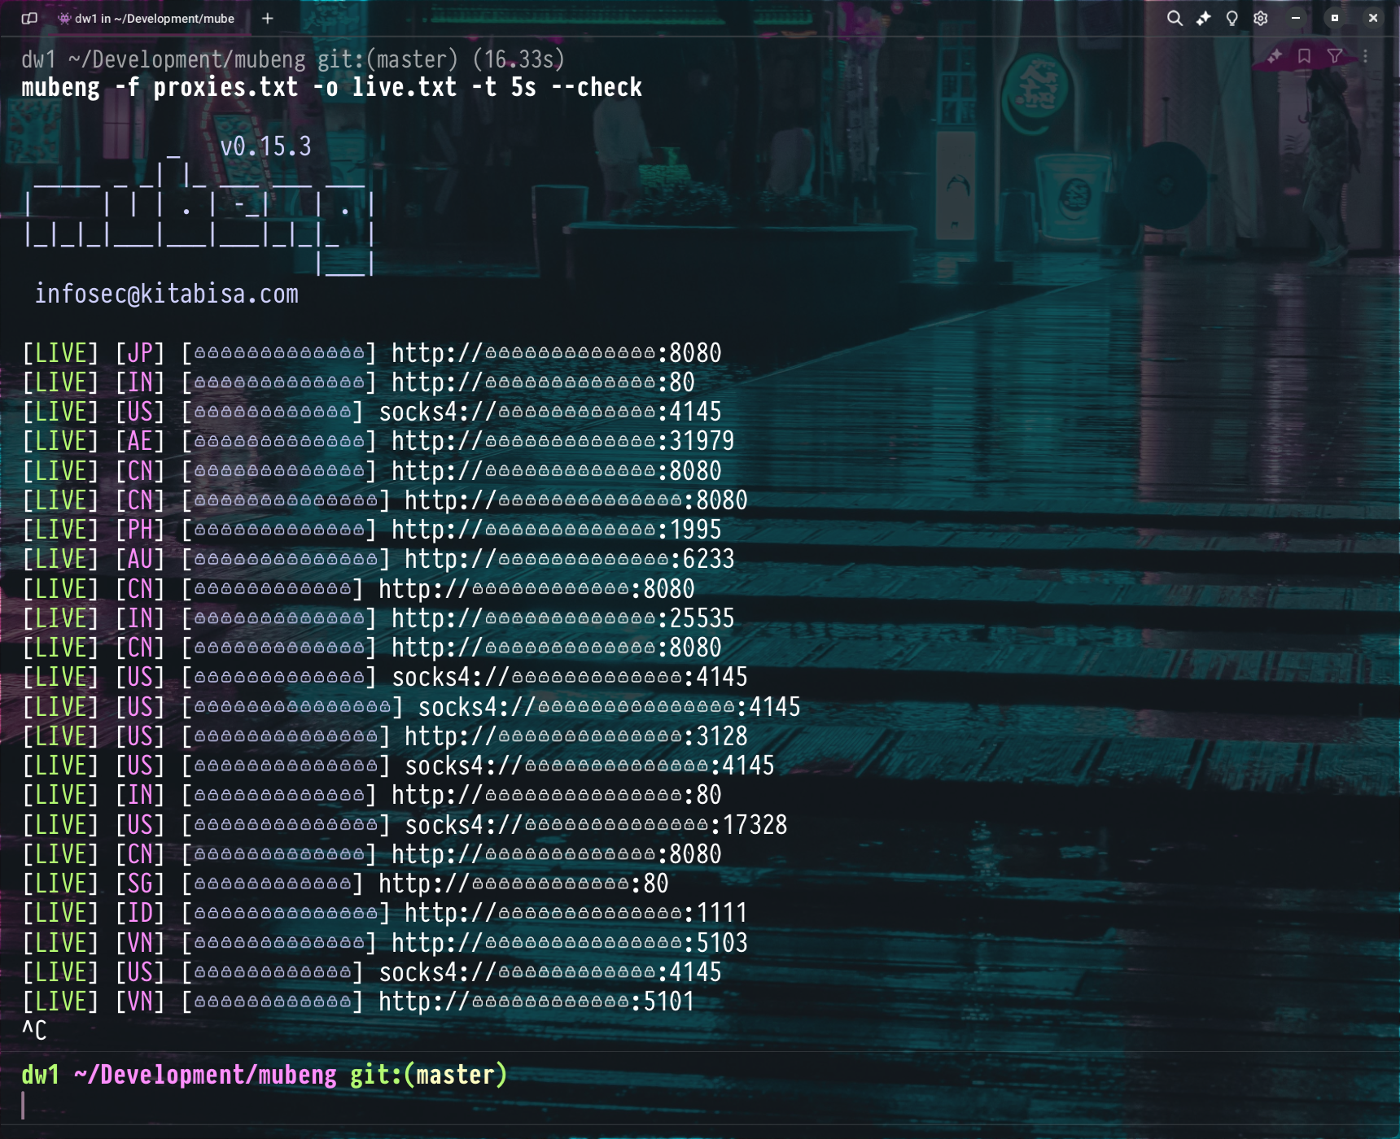Click the lightbulb icon in title bar
The width and height of the screenshot is (1400, 1139).
(1232, 18)
